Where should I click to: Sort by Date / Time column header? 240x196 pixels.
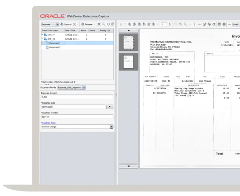[72, 30]
